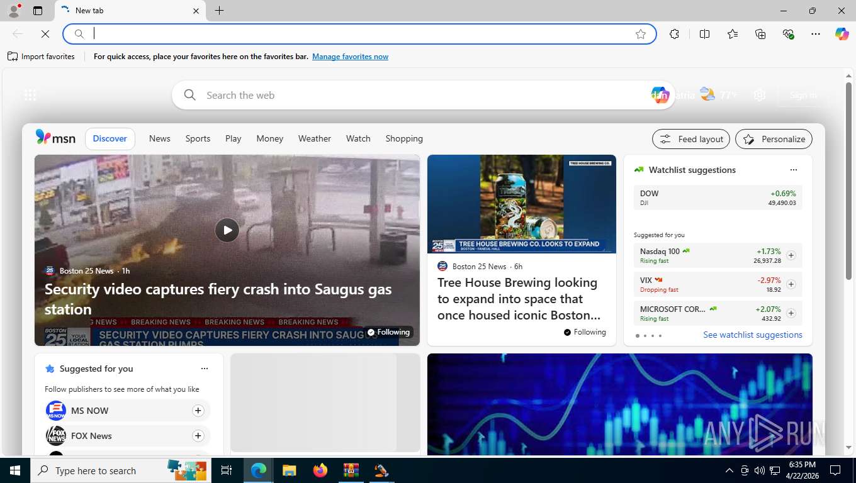
Task: Add MICROSOFT COR... to watchlist
Action: [x=791, y=313]
